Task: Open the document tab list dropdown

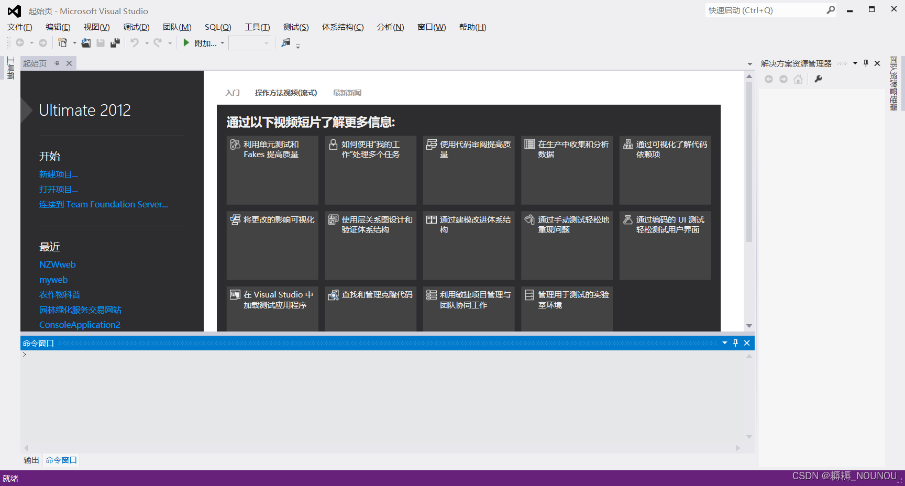Action: pos(750,64)
